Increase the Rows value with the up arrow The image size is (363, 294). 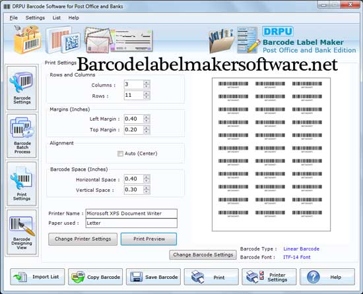click(x=147, y=93)
